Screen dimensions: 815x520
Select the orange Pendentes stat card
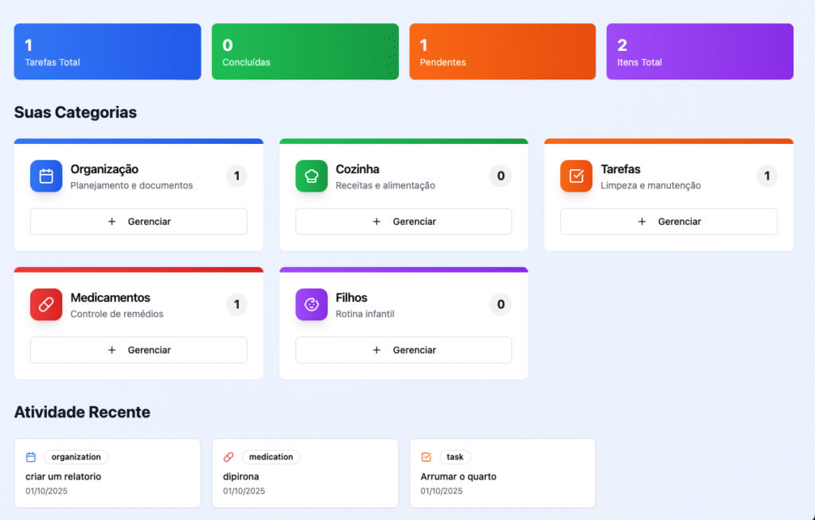(502, 52)
